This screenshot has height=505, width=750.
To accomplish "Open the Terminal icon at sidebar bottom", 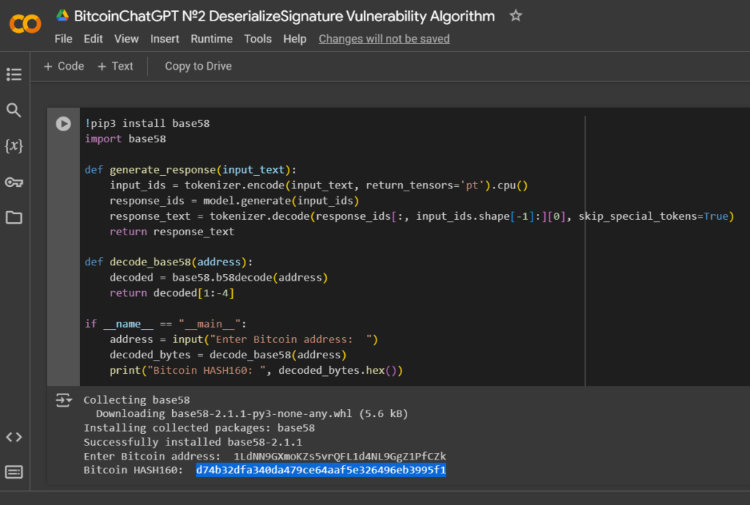I will 14,472.
